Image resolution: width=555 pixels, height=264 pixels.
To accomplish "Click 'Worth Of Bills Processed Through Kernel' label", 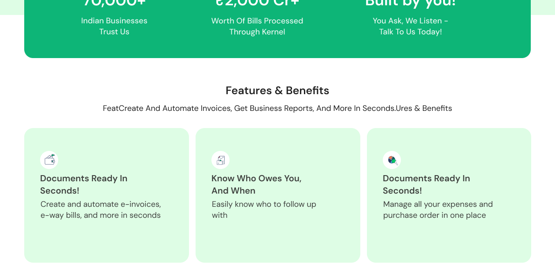I will [x=257, y=26].
